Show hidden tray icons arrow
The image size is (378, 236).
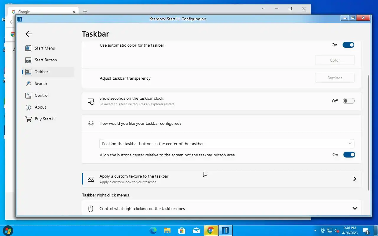[x=315, y=230]
